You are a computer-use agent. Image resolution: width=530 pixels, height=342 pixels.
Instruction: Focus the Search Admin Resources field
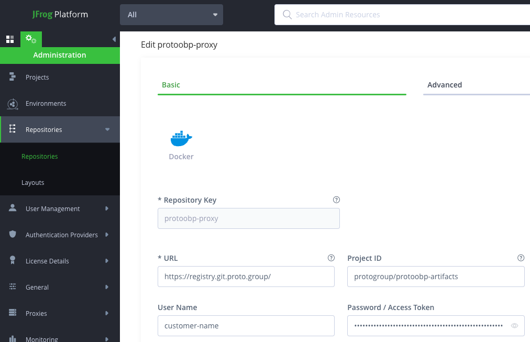click(402, 15)
